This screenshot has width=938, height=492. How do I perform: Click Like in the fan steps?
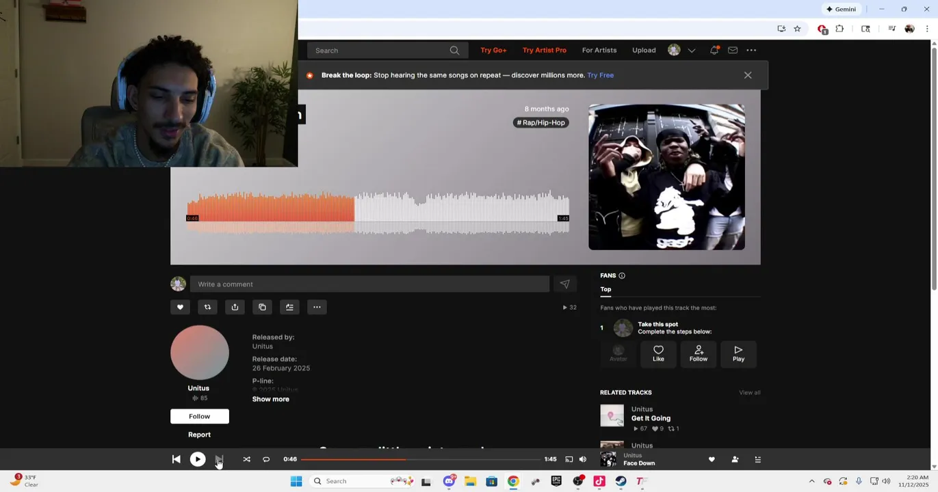(x=658, y=354)
